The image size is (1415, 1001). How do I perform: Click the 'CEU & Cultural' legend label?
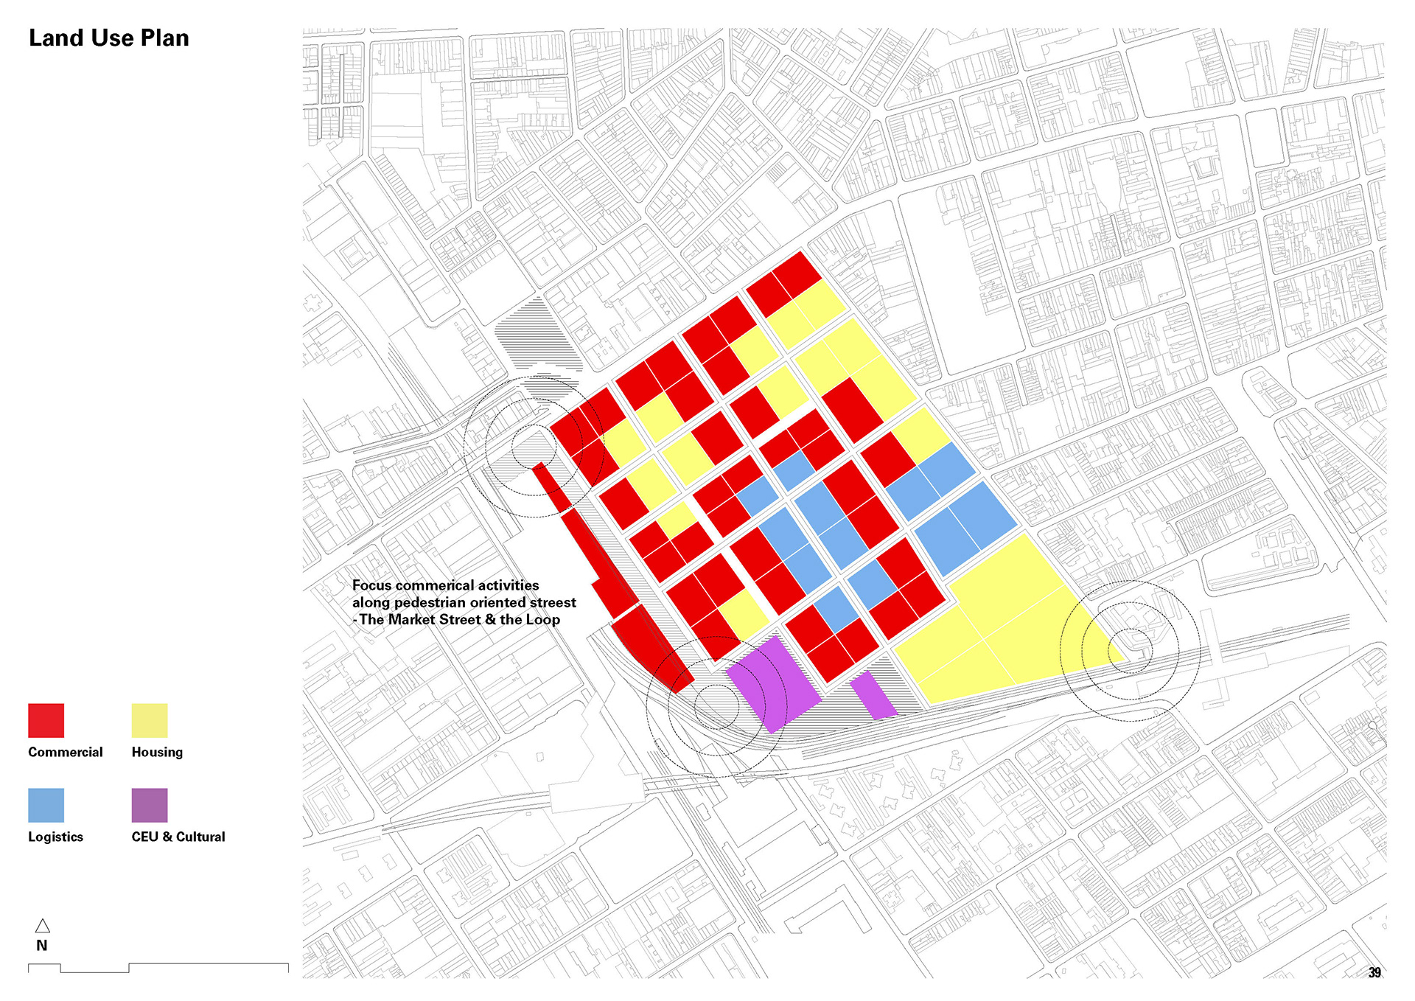[178, 837]
